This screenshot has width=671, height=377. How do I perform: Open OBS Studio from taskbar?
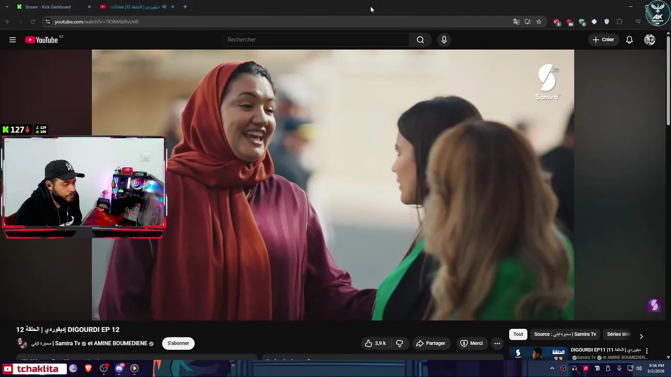104,369
